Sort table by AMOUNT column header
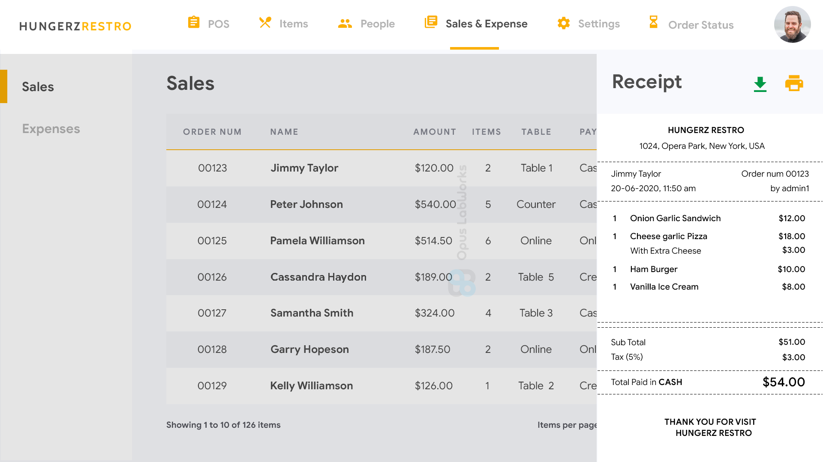 click(x=434, y=132)
